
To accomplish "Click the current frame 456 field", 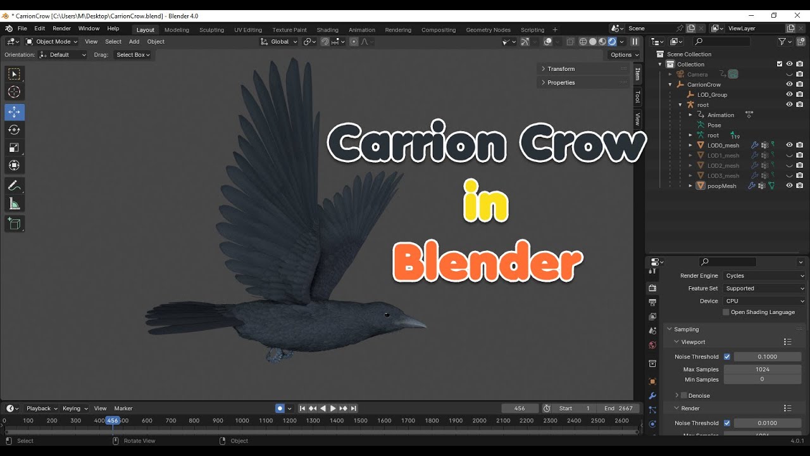I will pos(520,408).
